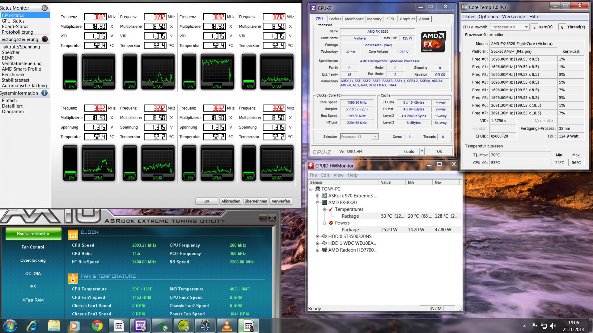The width and height of the screenshot is (593, 333).
Task: Click the ASRock motherboard icon in HWMonitor tree
Action: coord(324,196)
